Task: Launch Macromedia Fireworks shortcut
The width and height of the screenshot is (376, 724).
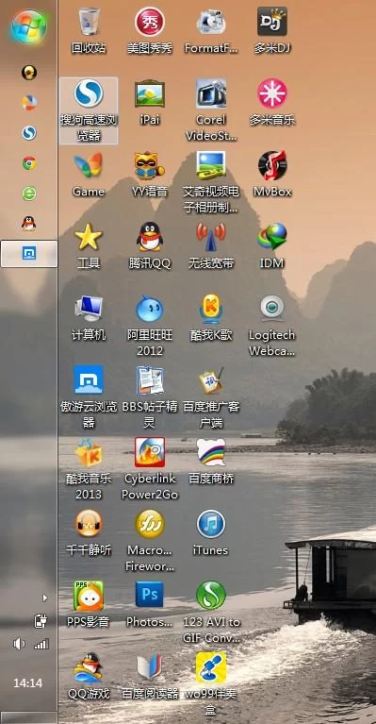Action: click(149, 541)
